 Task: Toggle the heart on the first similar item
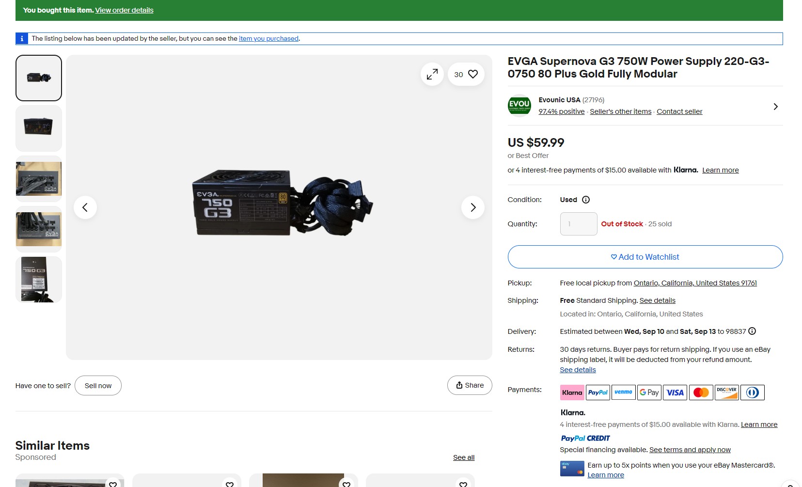pos(113,484)
